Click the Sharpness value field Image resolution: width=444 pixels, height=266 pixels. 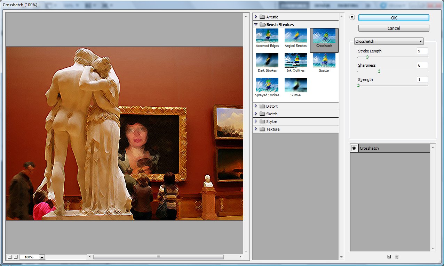pos(422,65)
